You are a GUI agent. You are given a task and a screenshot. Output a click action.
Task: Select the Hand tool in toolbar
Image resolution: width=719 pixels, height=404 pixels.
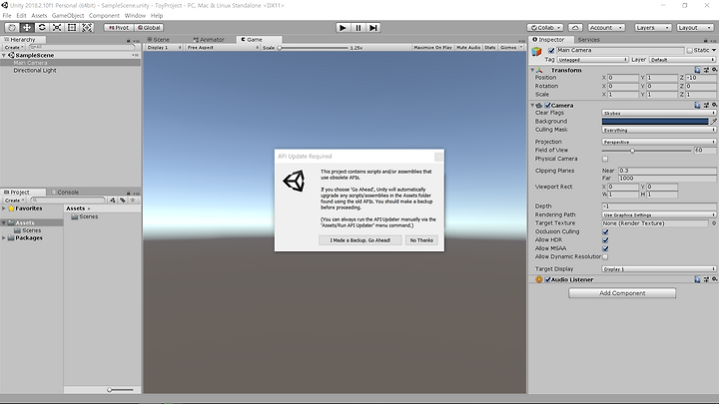[x=12, y=28]
